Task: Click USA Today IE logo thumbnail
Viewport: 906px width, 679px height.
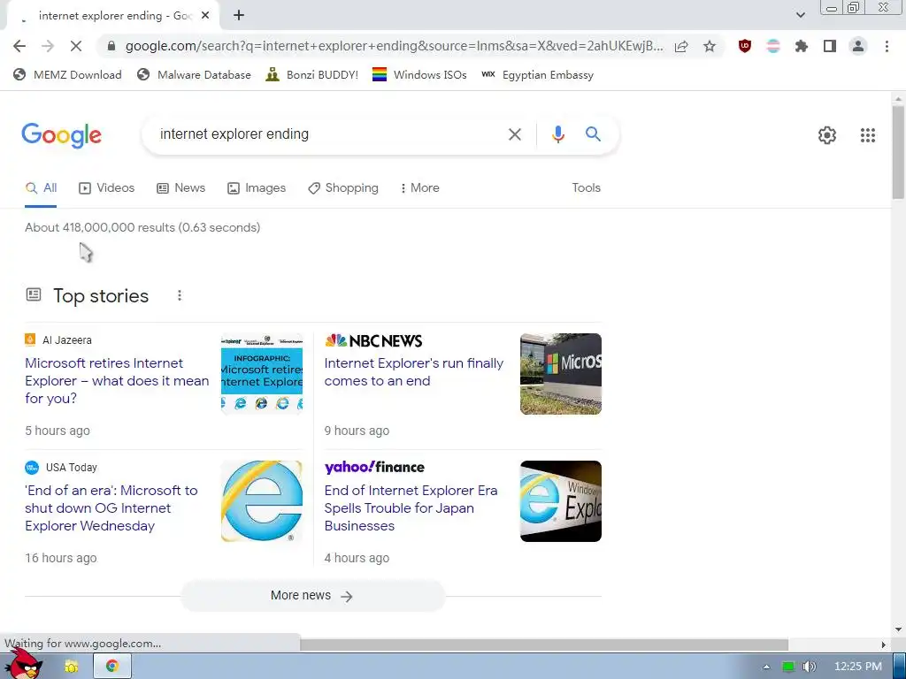Action: tap(262, 501)
